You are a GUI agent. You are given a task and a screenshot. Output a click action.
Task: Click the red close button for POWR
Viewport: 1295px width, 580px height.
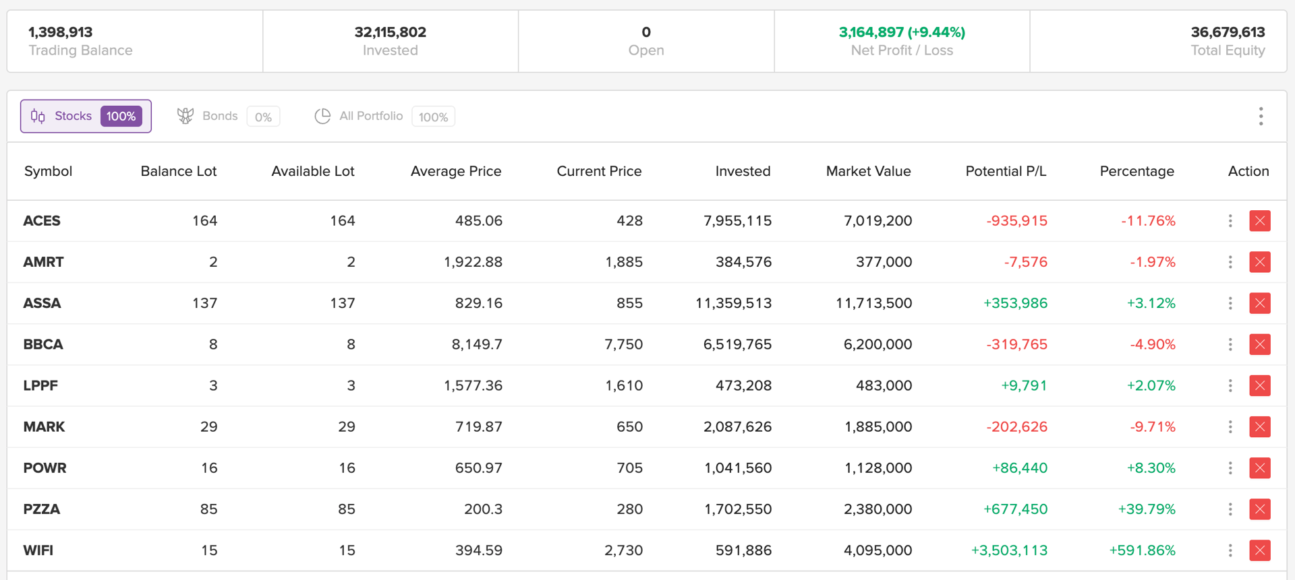coord(1259,468)
